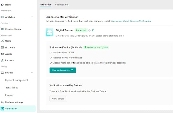Switch to the Business info tab
Viewport: 173px width, 113px height.
62,5
